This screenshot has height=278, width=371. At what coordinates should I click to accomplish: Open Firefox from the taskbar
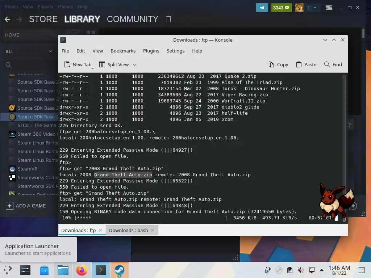[82, 270]
